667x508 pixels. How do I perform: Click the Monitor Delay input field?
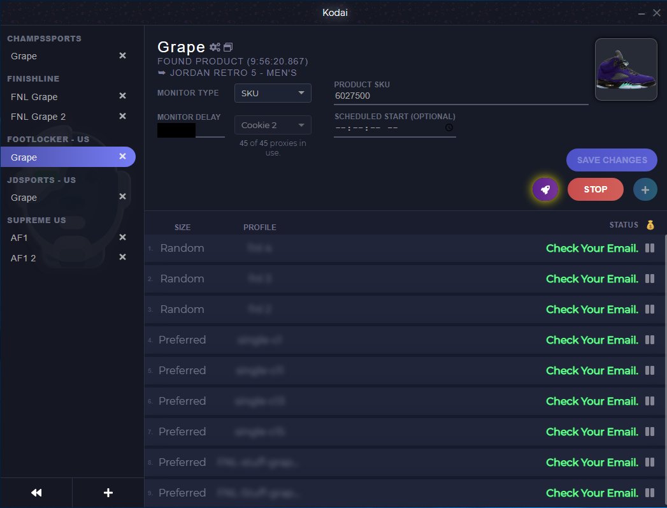(x=190, y=130)
